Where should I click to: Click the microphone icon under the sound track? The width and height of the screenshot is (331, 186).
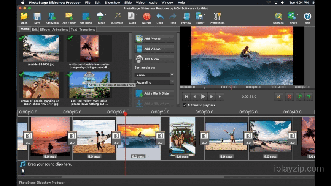click(22, 171)
